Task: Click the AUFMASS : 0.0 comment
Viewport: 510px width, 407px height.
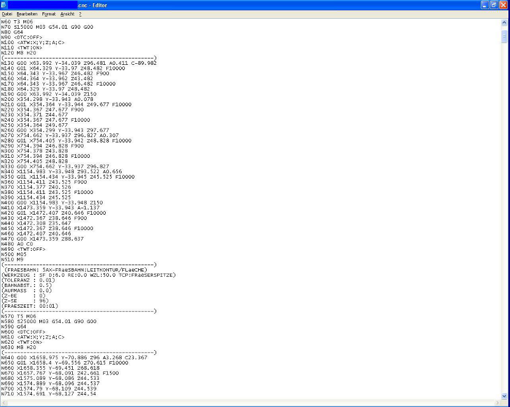Action: tap(27, 291)
